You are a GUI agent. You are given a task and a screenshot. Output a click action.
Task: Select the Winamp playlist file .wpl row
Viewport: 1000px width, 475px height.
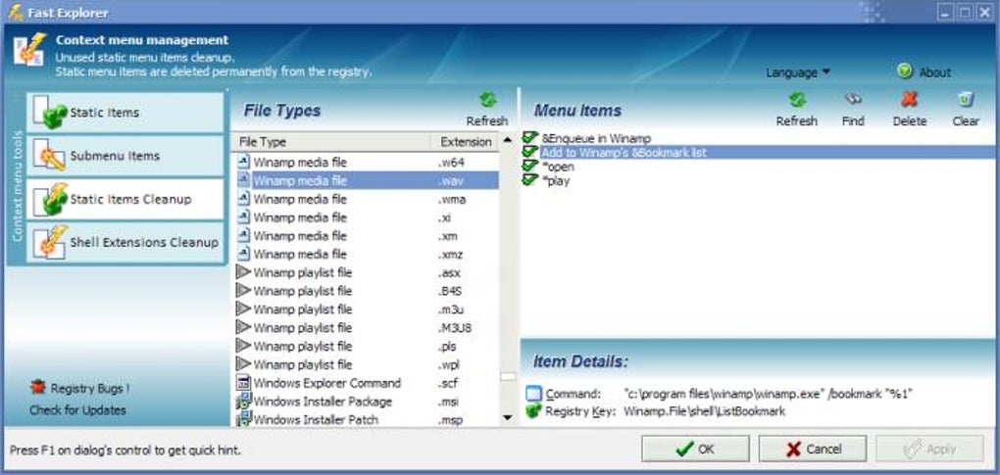(x=366, y=365)
